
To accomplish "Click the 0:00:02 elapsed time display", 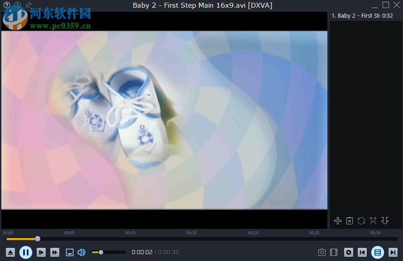I will 142,252.
